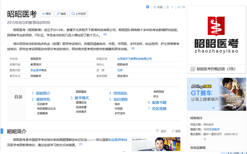Open the 反复解读 sub-item in contents
This screenshot has height=154, width=247.
43,113
